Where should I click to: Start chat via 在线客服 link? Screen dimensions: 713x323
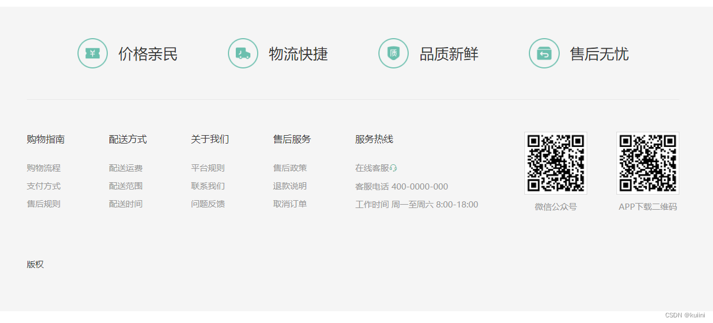(372, 168)
